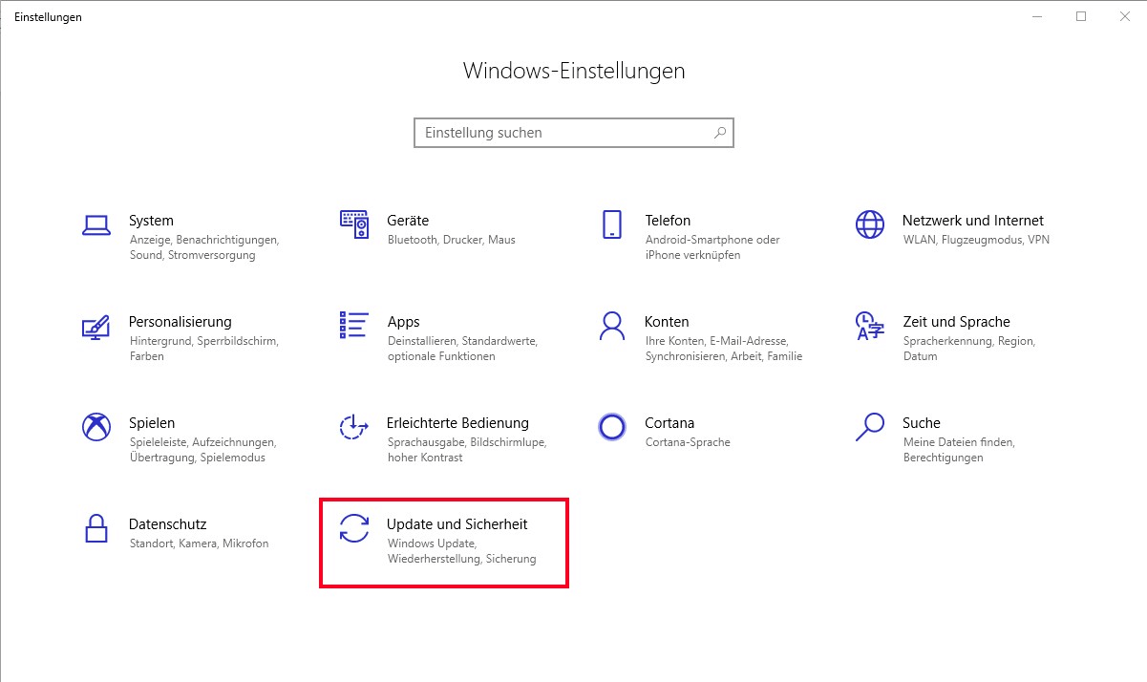The image size is (1147, 682).
Task: Open the Datenschutz settings title
Action: 167,524
